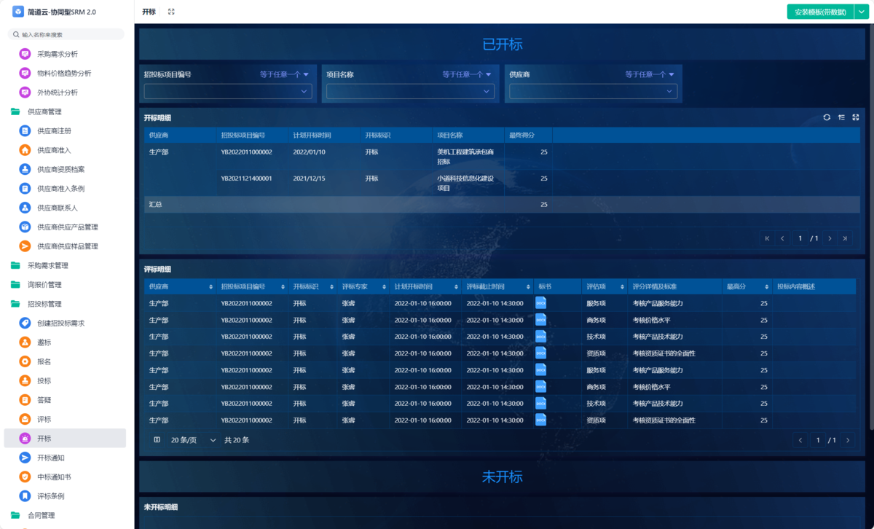Open the 20条/页 page size dropdown
Viewport: 874px width, 529px height.
coord(194,440)
